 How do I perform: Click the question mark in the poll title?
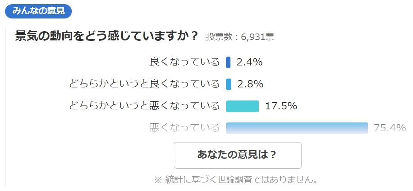(194, 37)
